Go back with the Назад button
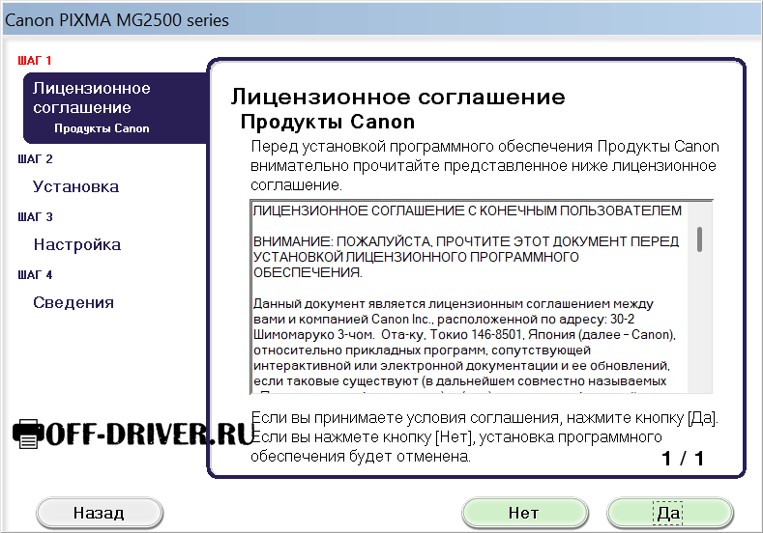The width and height of the screenshot is (763, 533). (100, 513)
